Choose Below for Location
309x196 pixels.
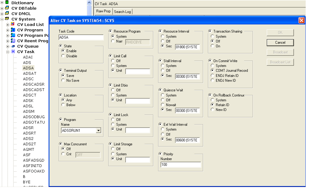[63, 105]
